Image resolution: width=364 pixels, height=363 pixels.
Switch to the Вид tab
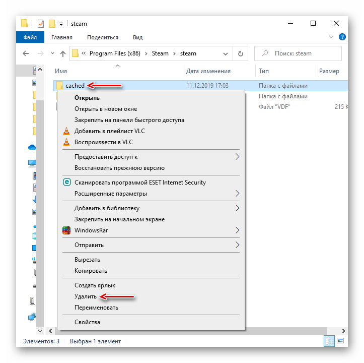(137, 37)
